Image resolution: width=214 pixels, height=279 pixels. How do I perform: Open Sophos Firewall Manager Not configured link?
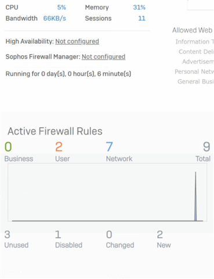coord(103,57)
